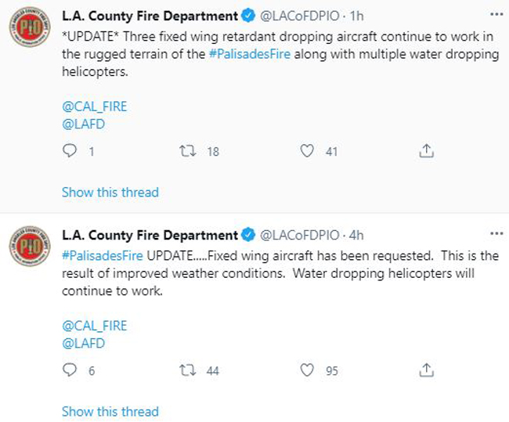The height and width of the screenshot is (422, 509).
Task: Retweet the second tweet with 44 retweets
Action: click(188, 370)
